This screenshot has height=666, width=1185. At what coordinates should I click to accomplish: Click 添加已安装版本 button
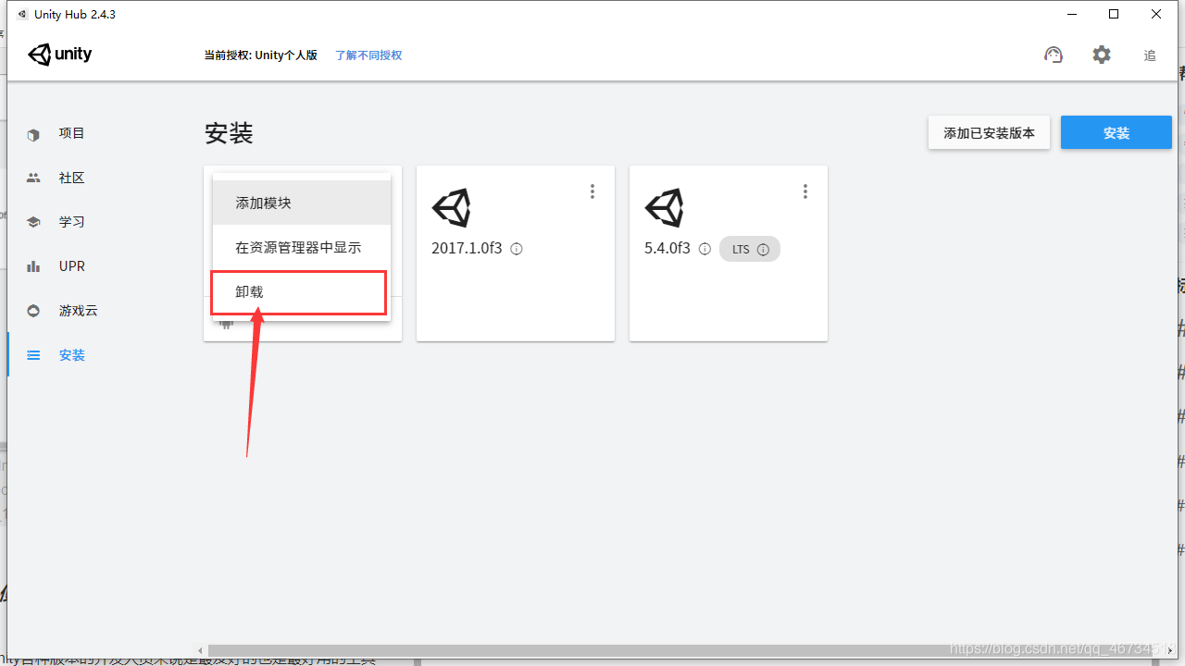click(x=989, y=132)
